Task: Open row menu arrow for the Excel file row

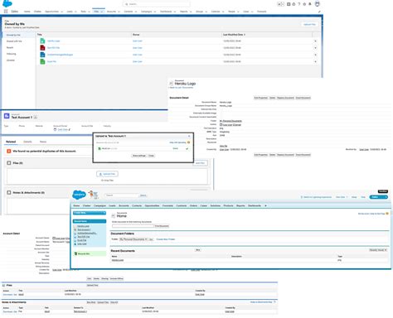Action: point(315,61)
